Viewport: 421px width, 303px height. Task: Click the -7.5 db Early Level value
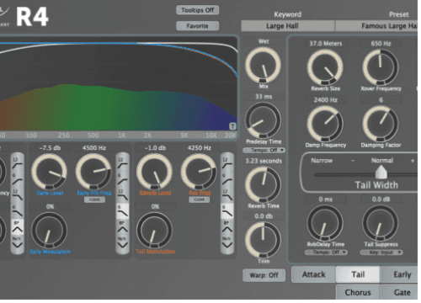[x=50, y=148]
